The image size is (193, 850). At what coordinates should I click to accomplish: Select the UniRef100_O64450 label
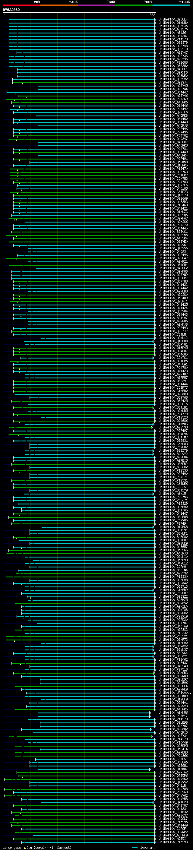173,119
